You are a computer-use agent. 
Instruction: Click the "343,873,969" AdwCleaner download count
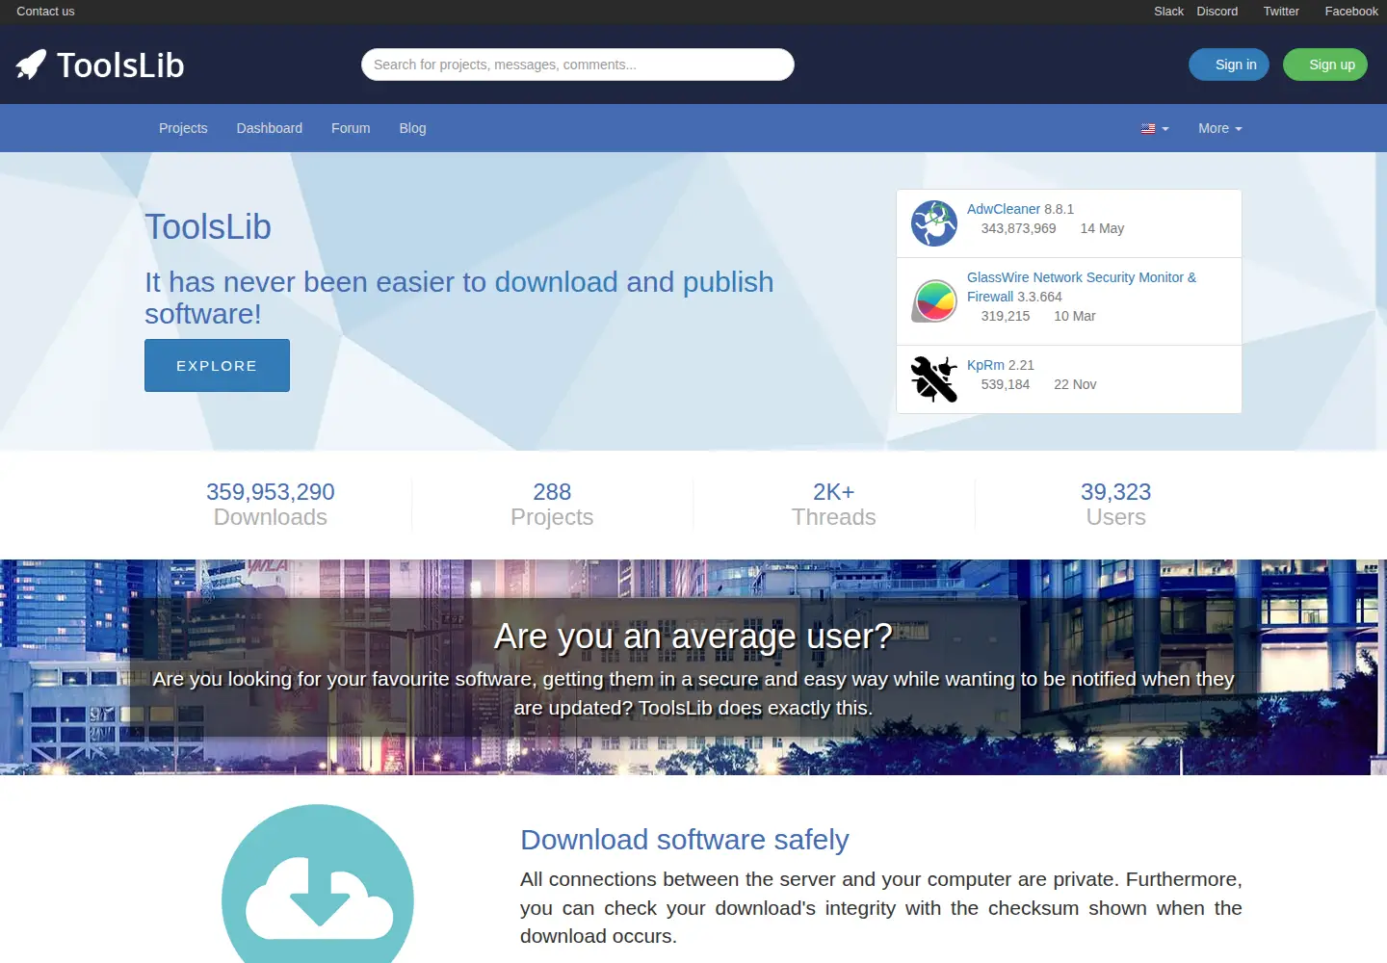1019,228
